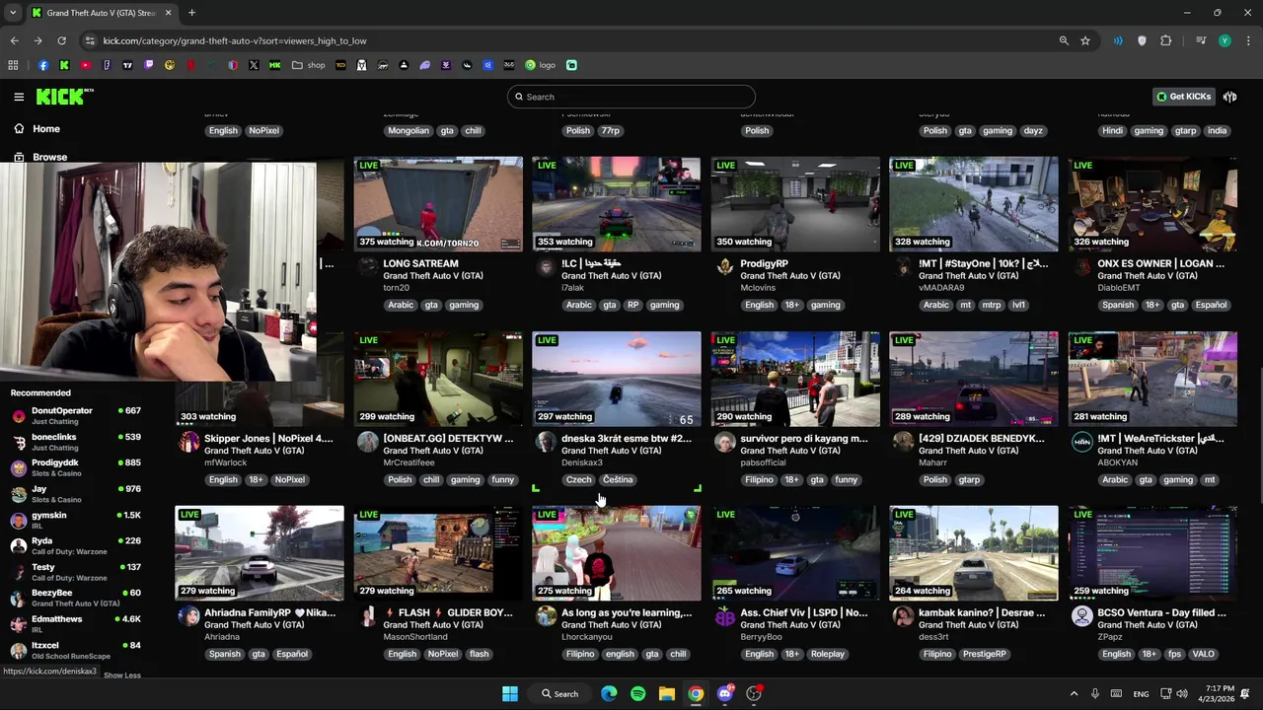Open Chrome extensions puzzle icon

coord(1165,40)
